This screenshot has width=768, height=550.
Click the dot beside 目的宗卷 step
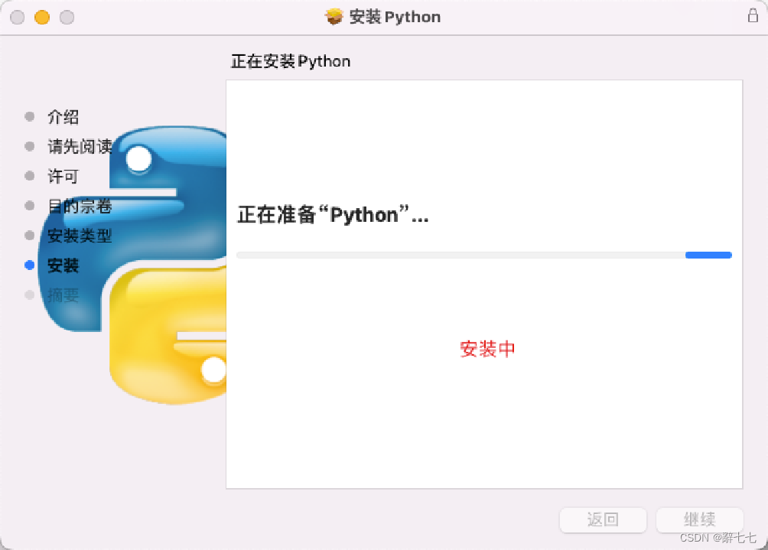click(x=28, y=206)
